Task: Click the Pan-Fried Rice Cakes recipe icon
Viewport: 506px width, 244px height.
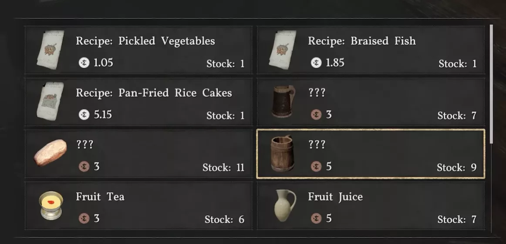Action: [x=50, y=102]
